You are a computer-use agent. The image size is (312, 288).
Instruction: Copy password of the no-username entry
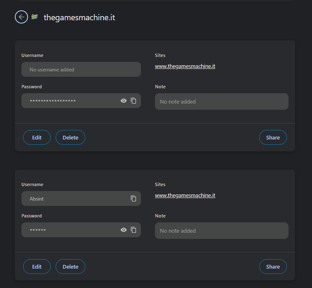coord(134,101)
